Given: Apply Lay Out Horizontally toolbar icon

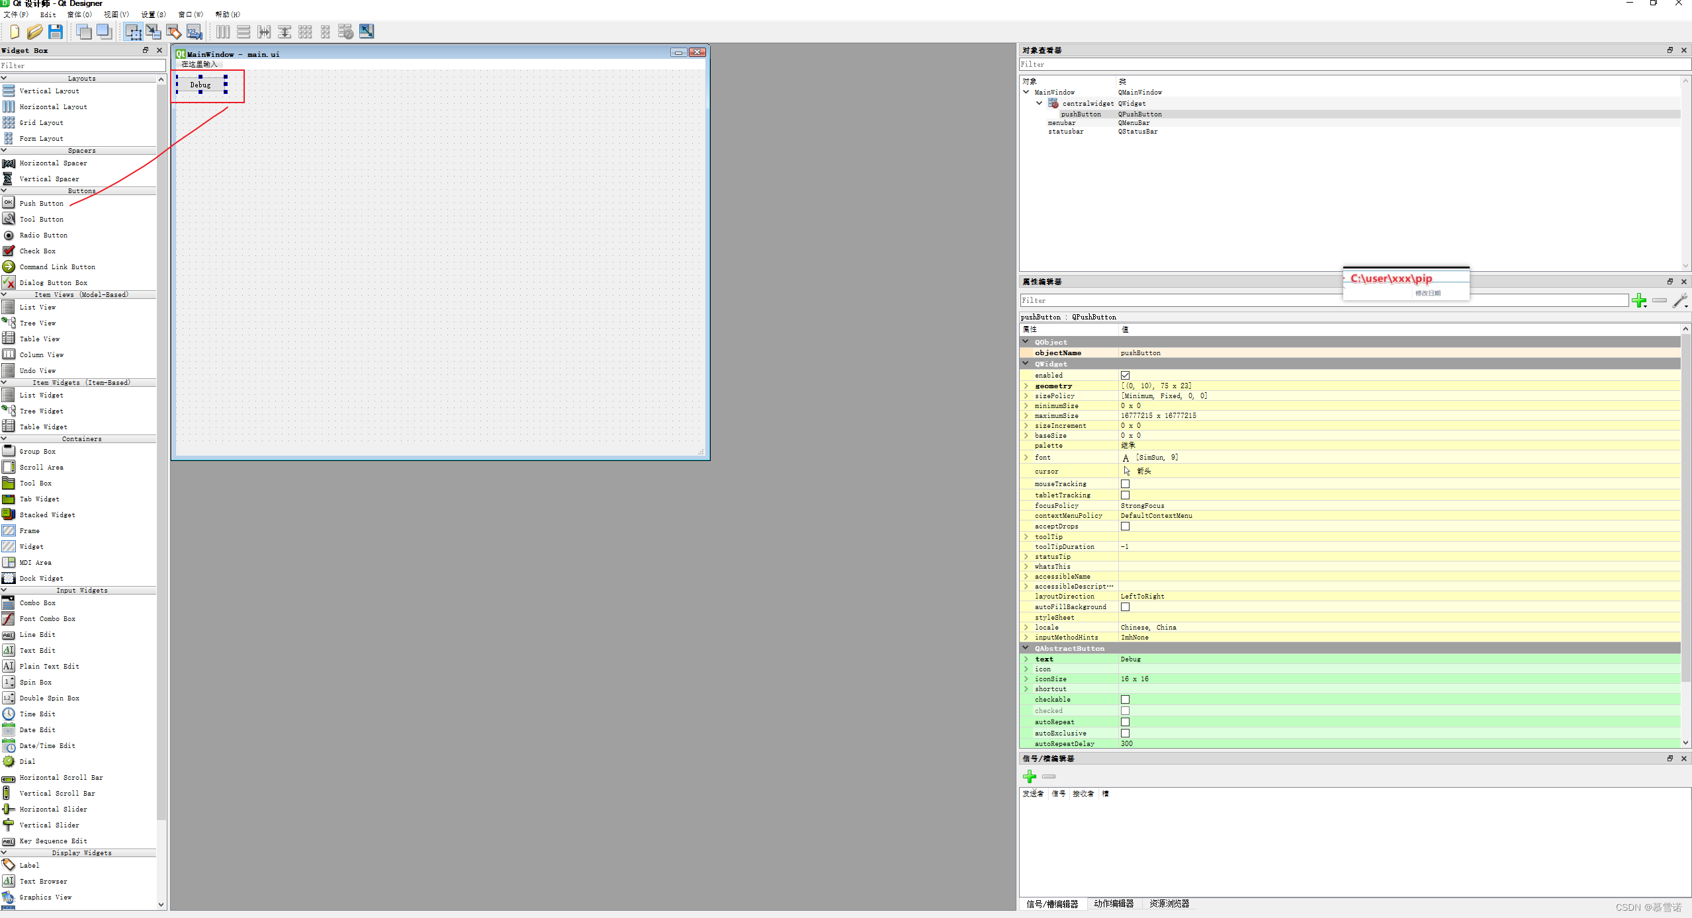Looking at the screenshot, I should [x=223, y=31].
